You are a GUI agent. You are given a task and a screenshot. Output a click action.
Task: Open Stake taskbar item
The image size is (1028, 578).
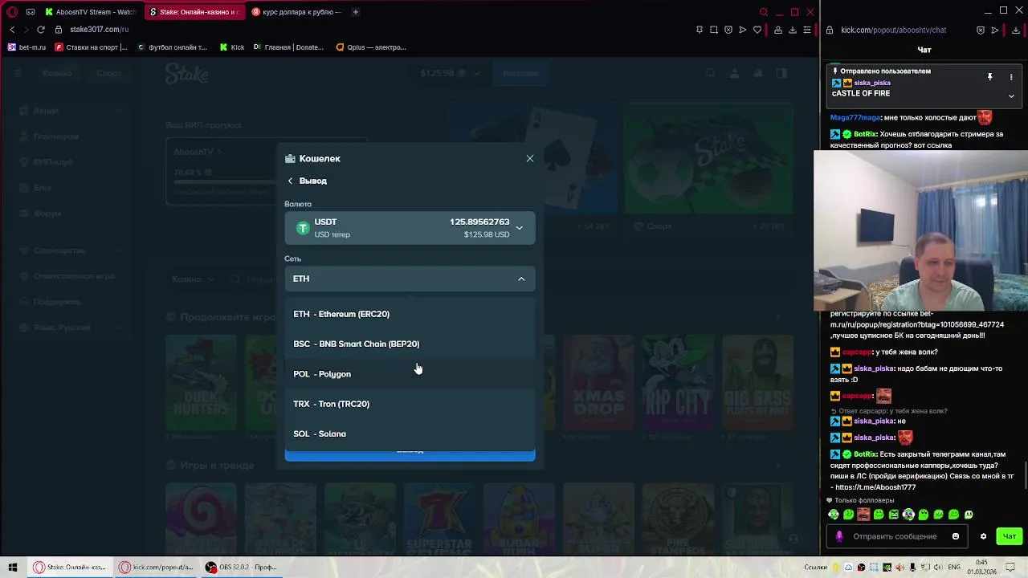pyautogui.click(x=71, y=567)
